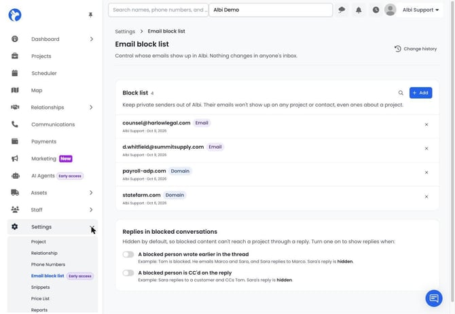The image size is (455, 314).
Task: Go to Settings breadcrumb link
Action: point(125,31)
